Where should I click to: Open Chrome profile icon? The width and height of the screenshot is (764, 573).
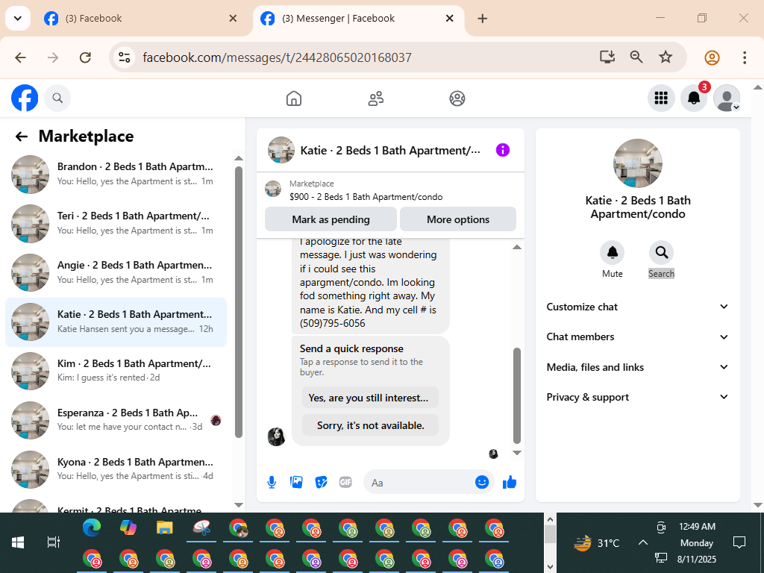tap(712, 57)
